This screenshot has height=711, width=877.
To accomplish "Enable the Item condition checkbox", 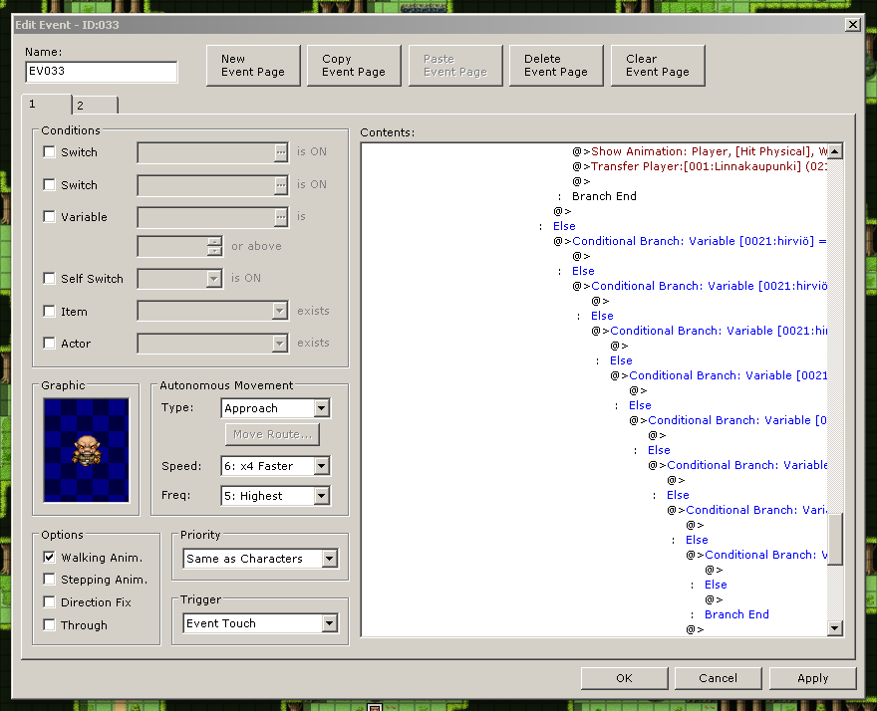I will 49,312.
